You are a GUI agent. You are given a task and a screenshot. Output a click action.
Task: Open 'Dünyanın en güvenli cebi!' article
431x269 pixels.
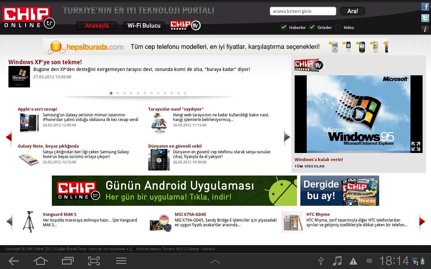tap(175, 146)
